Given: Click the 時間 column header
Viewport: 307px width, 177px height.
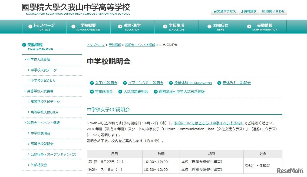Looking at the screenshot, I should 161,154.
